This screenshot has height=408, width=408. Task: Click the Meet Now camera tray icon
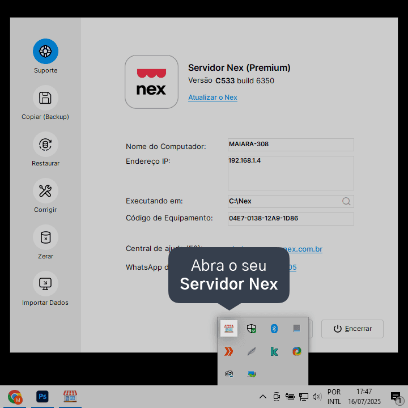coord(277,397)
